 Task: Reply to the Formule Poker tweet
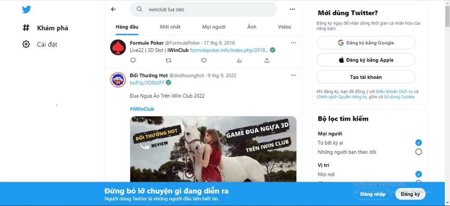click(x=133, y=60)
